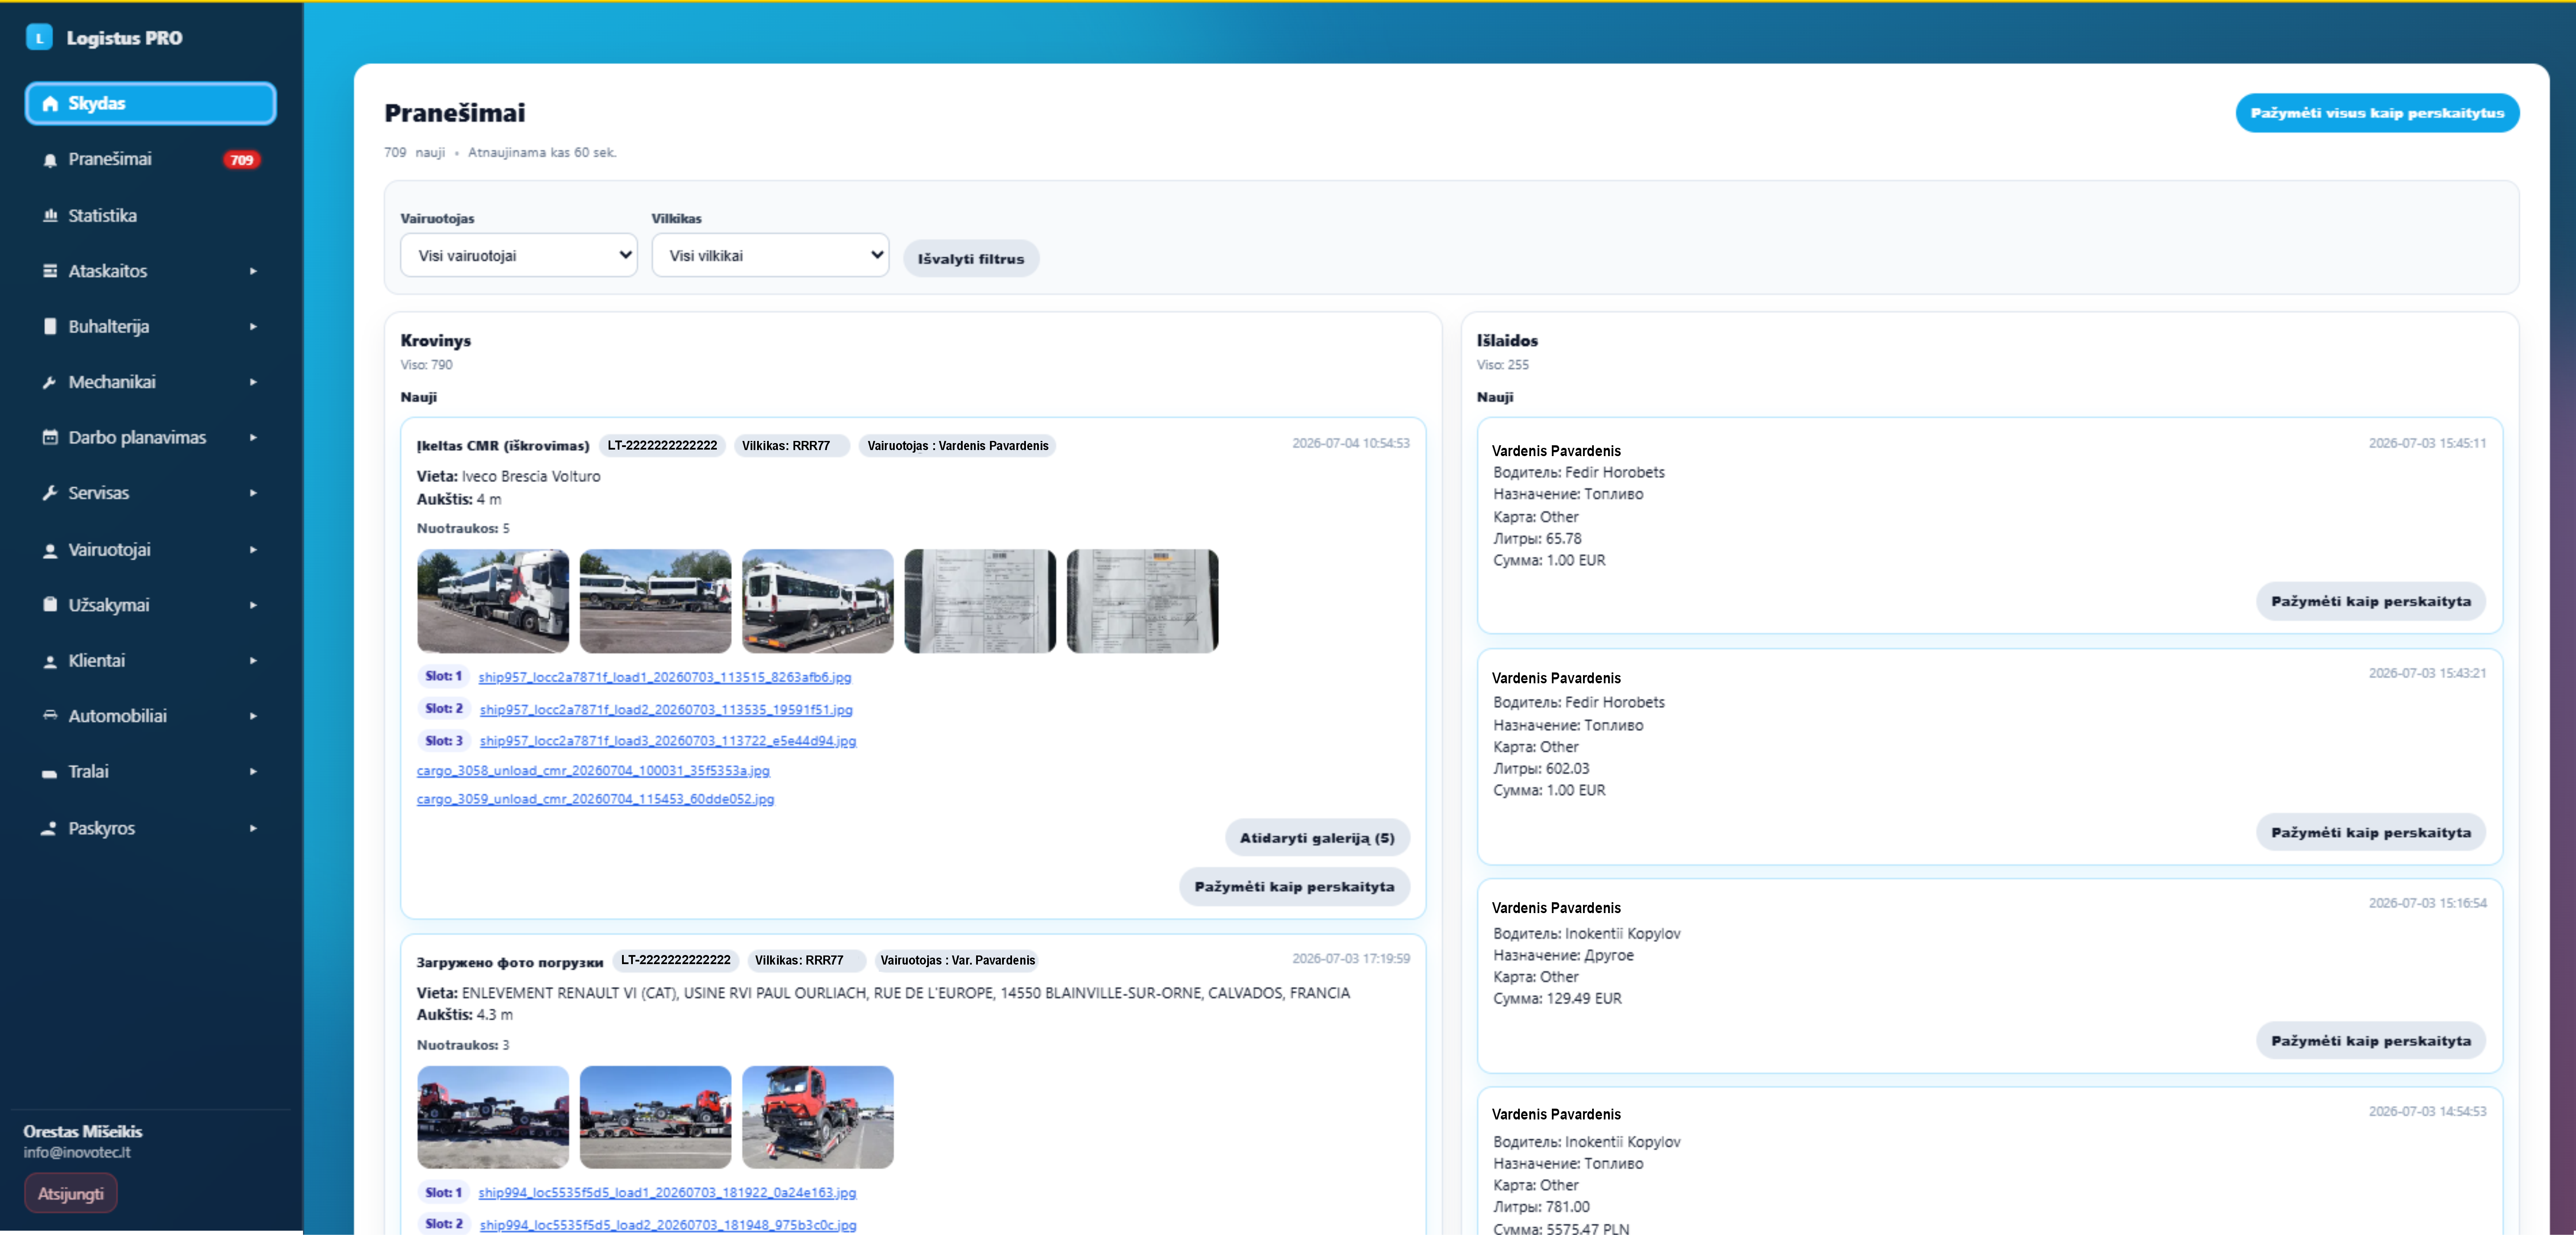Click the Ataskaitos table icon
Screen dimensions: 2576x1235
50,271
